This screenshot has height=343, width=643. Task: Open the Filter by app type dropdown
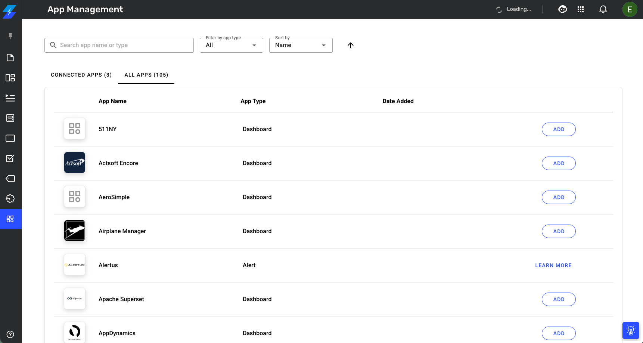(x=232, y=45)
